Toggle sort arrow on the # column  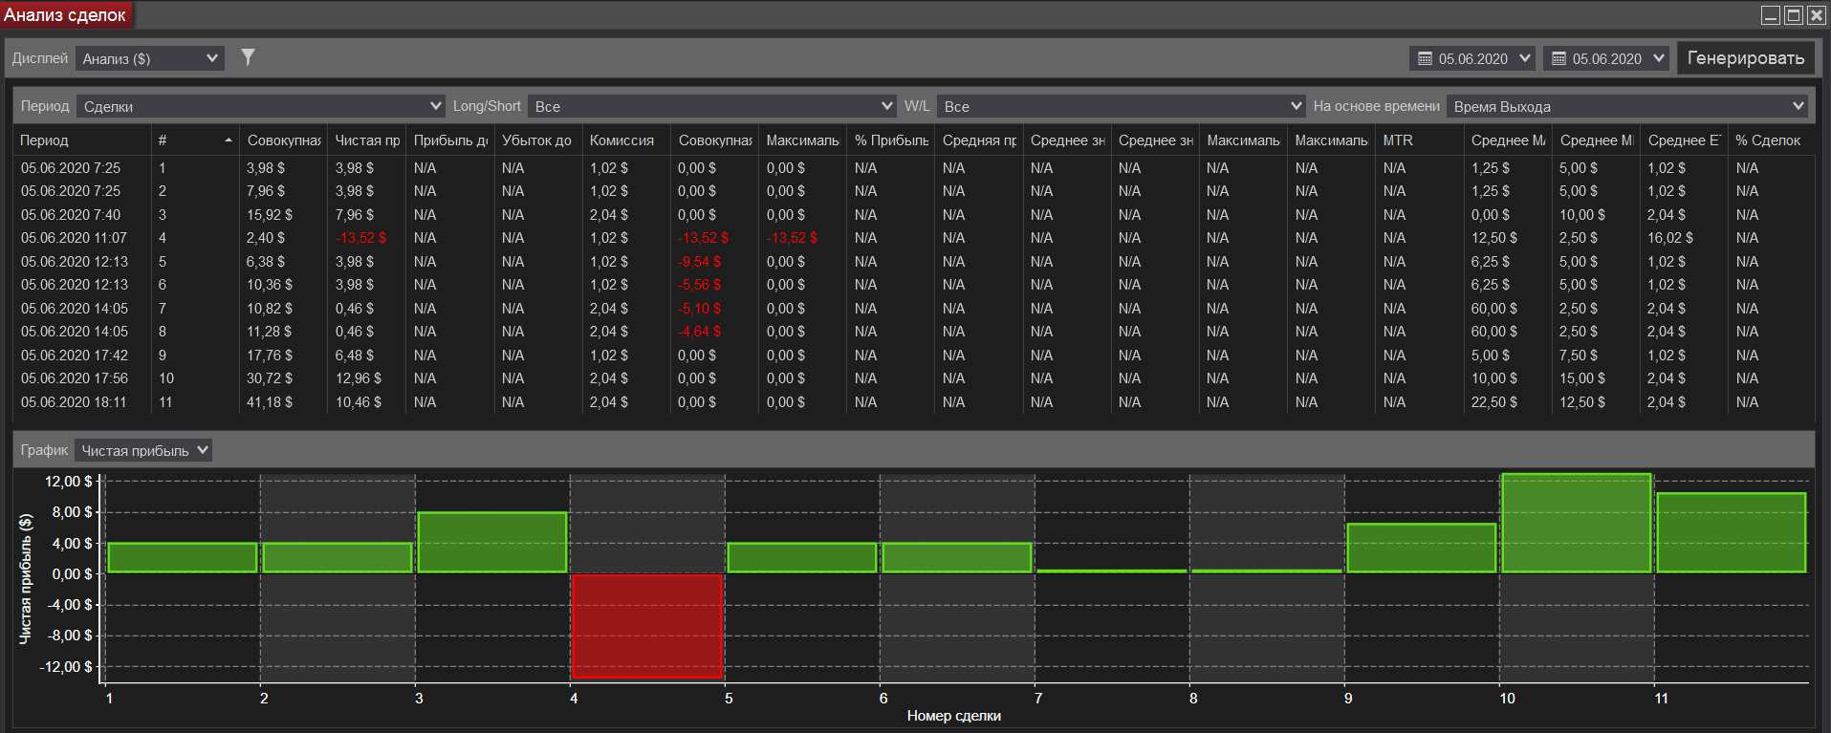(229, 140)
